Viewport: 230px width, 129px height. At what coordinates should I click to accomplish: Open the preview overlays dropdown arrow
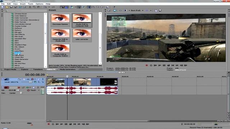151,10
